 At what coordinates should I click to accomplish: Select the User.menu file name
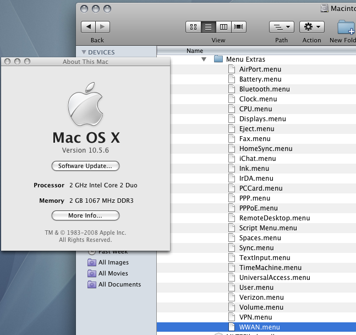pyautogui.click(x=256, y=288)
